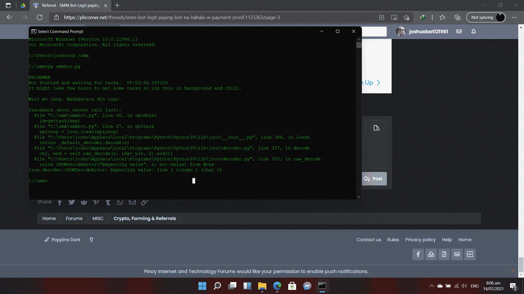524x294 pixels.
Task: Show hidden system tray icons
Action: [431, 286]
